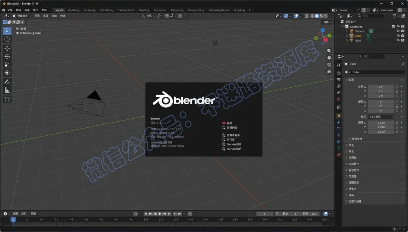Select rendered viewport shading mode
The image size is (408, 232).
(326, 16)
